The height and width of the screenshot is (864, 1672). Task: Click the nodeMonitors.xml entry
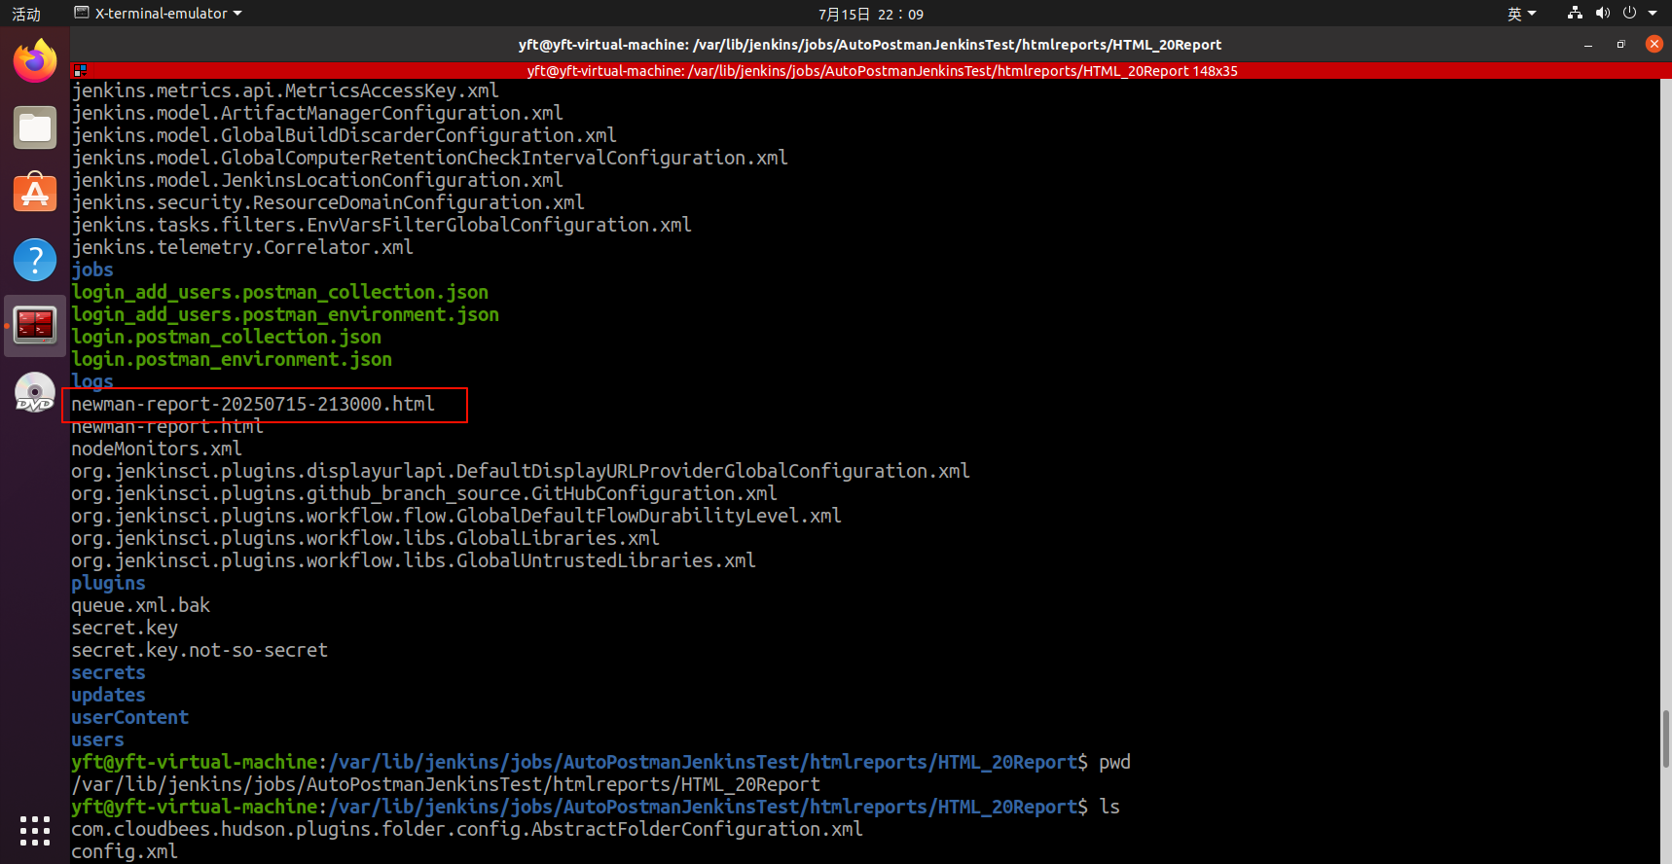pos(157,449)
